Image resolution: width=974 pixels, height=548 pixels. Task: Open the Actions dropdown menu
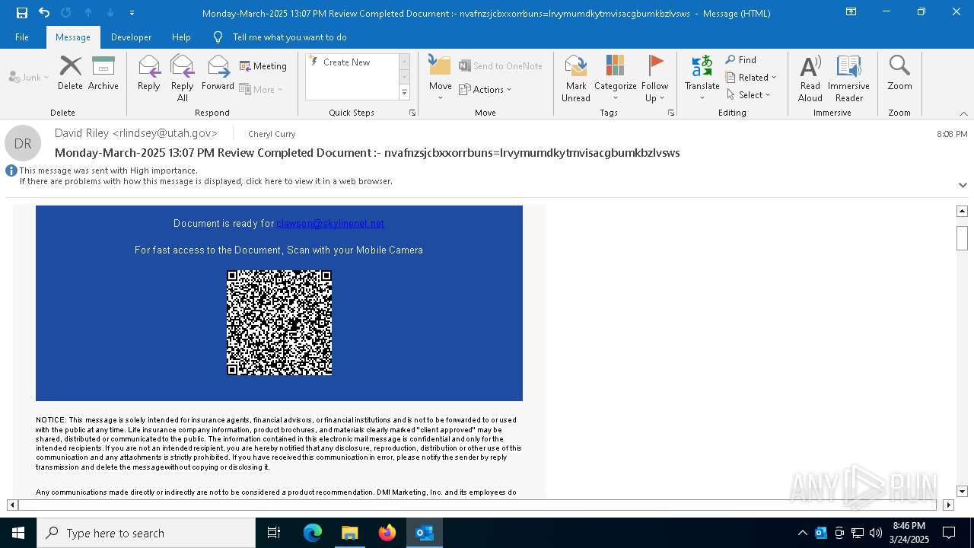click(x=485, y=89)
